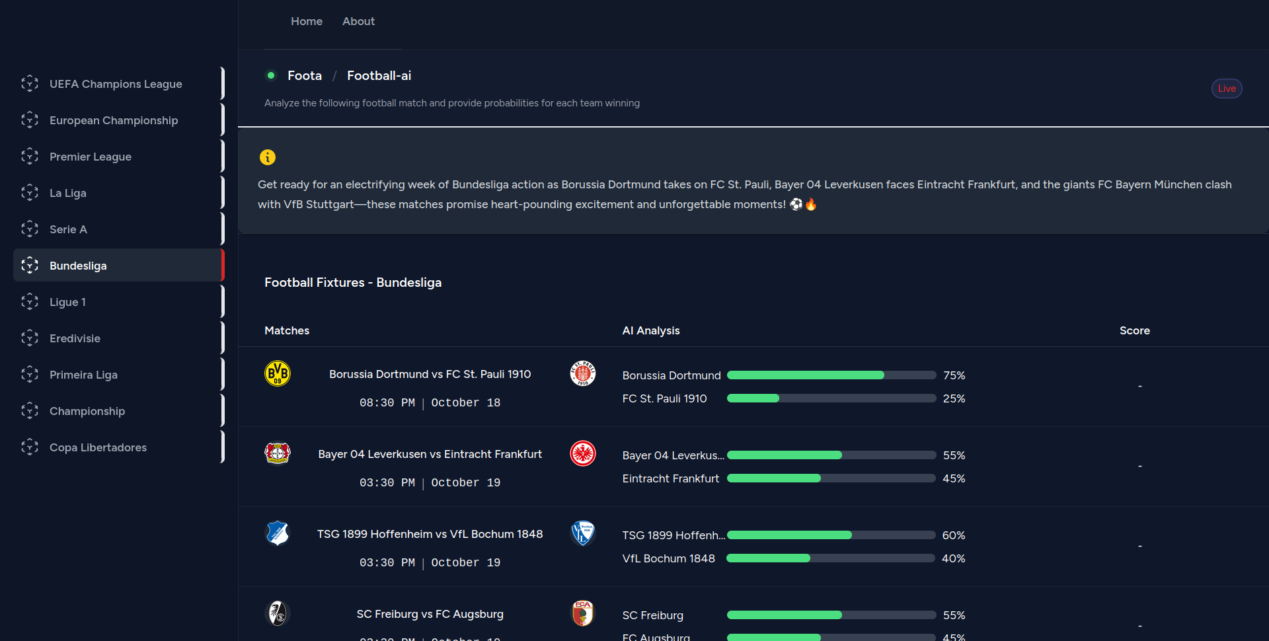Open the Eredivisie league entry
The image size is (1269, 641).
pos(119,338)
